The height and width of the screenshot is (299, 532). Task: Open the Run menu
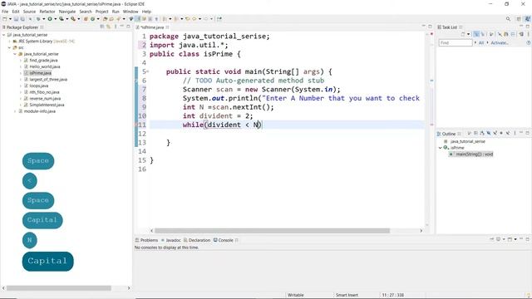[x=116, y=12]
